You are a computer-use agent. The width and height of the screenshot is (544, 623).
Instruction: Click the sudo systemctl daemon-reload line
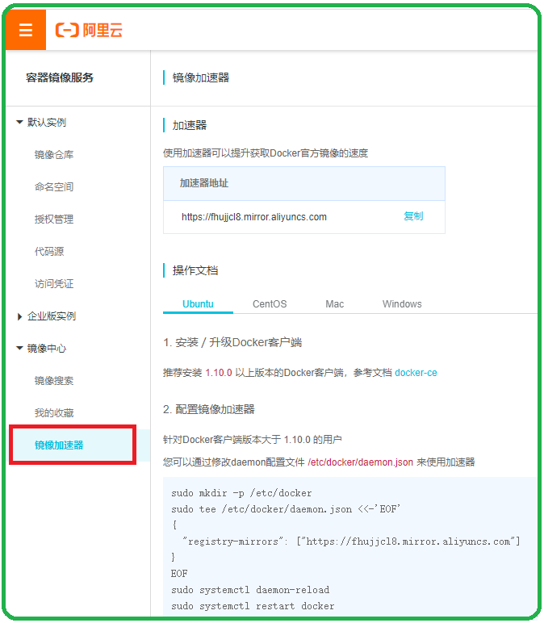click(250, 590)
